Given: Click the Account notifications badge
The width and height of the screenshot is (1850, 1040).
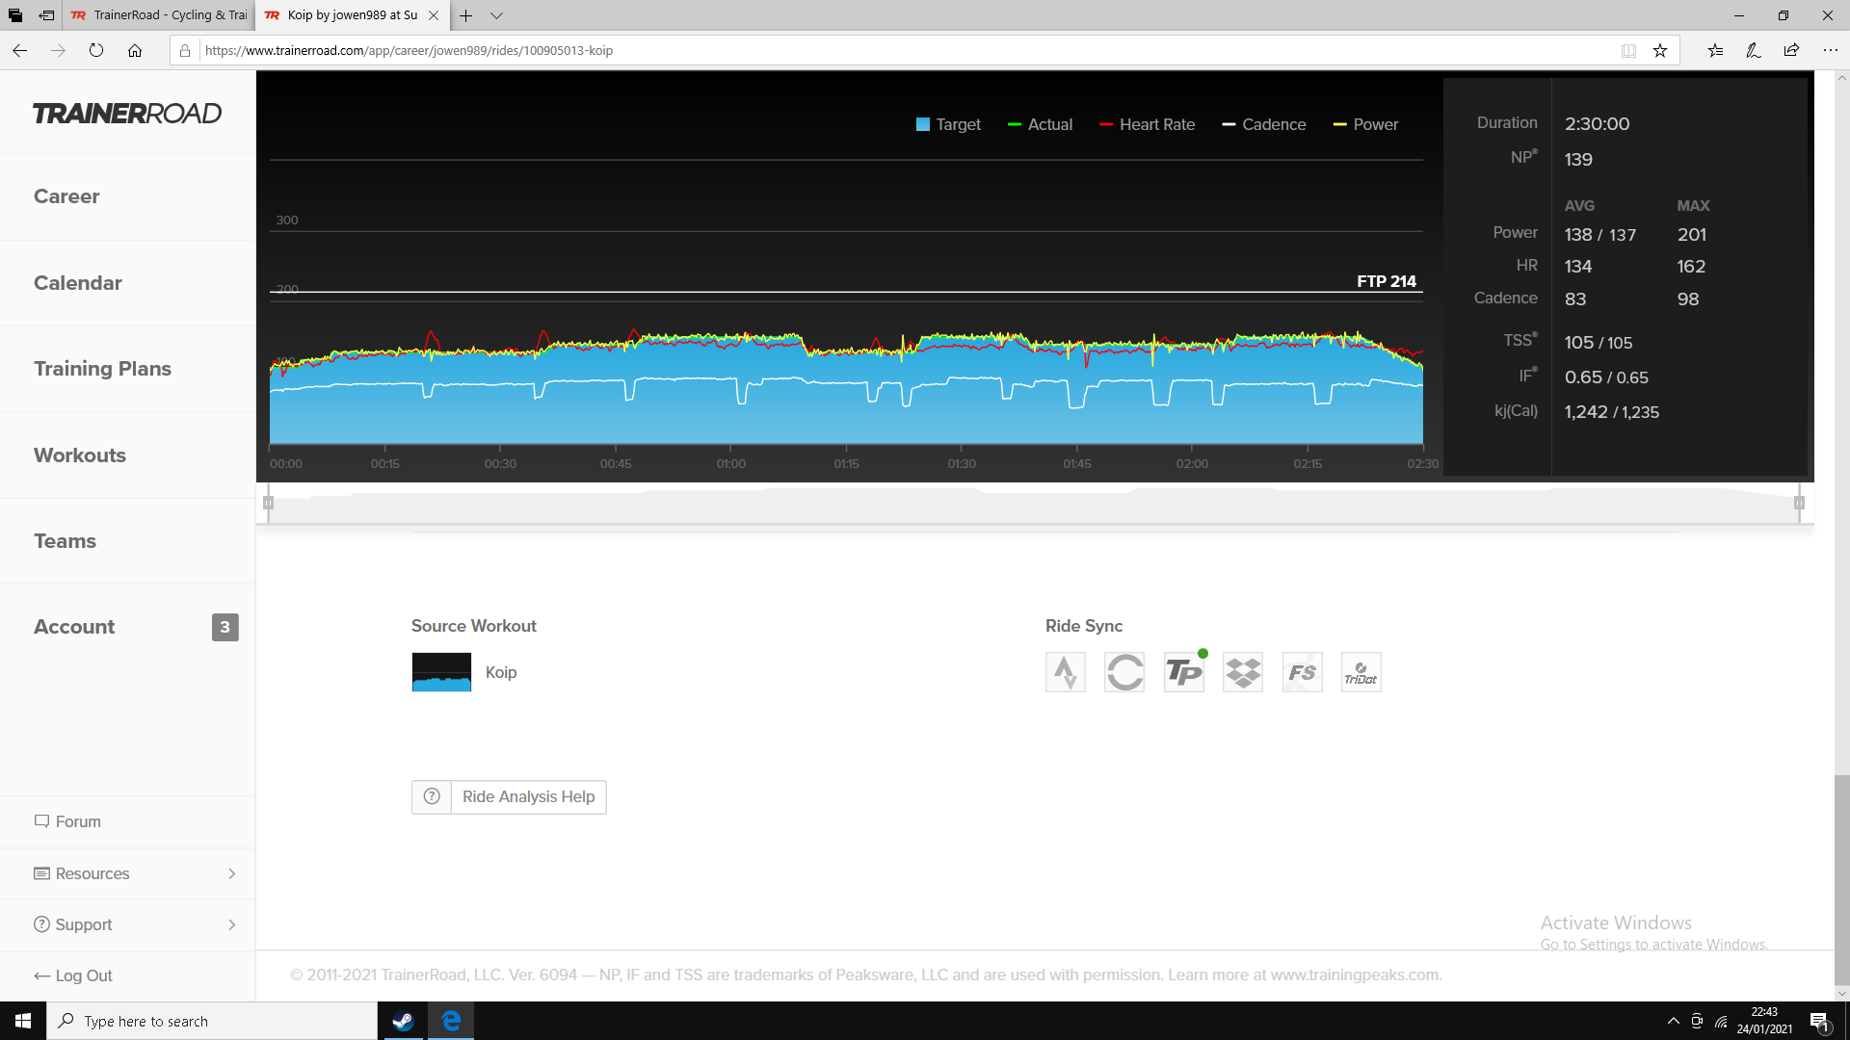Looking at the screenshot, I should tap(225, 627).
